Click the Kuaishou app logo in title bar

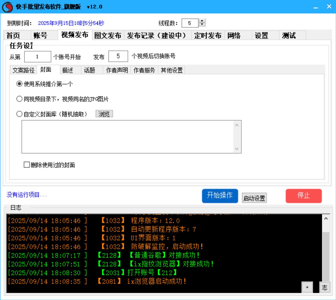coord(7,7)
